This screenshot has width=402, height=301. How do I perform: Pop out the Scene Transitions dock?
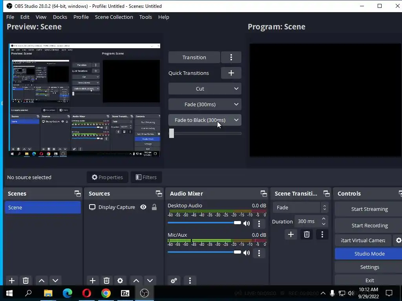326,194
